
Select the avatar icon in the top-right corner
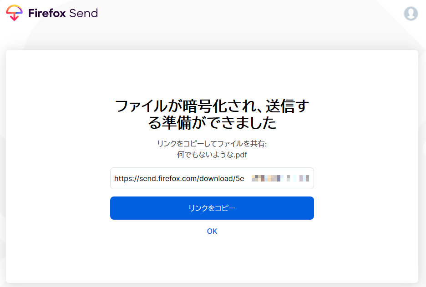pos(411,14)
